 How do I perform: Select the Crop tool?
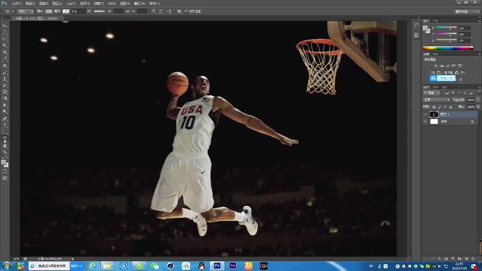coord(5,52)
